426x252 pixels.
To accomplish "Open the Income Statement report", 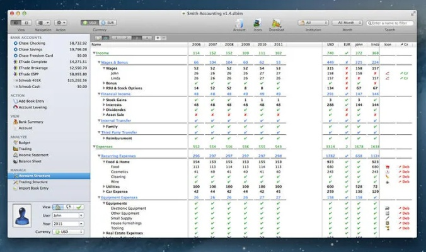I will (x=33, y=154).
